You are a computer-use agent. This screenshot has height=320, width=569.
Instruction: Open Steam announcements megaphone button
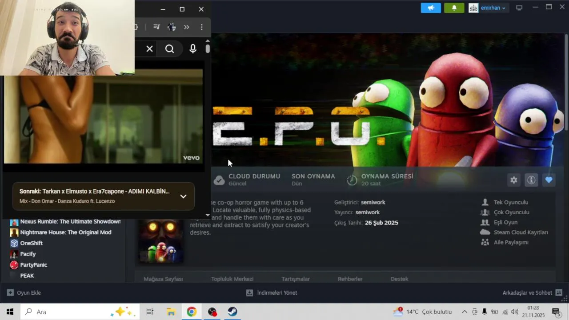(x=431, y=8)
